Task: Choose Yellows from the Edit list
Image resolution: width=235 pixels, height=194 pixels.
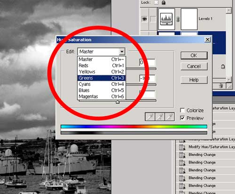Action: 102,72
